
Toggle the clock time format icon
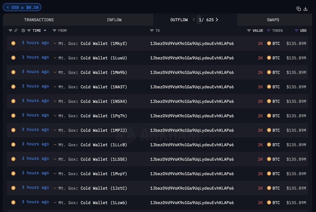23,31
